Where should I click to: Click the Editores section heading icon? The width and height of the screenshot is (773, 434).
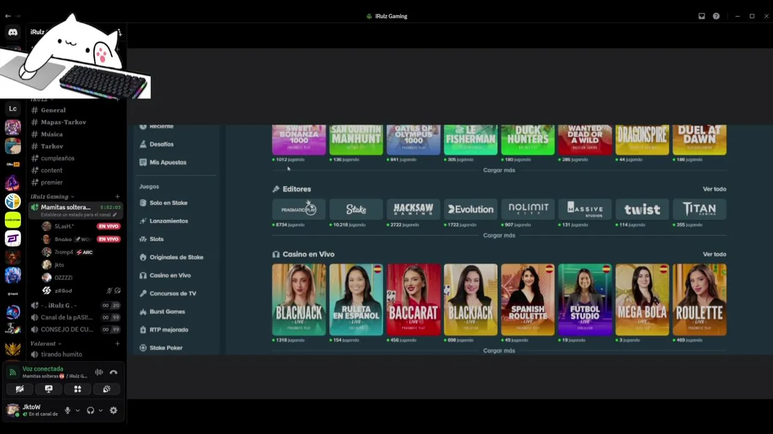click(276, 189)
